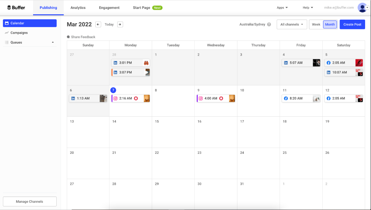Collapse the Queues section arrow
This screenshot has width=371, height=210.
[53, 42]
